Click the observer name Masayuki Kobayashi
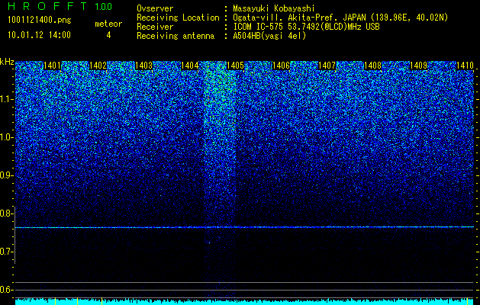 pos(274,8)
